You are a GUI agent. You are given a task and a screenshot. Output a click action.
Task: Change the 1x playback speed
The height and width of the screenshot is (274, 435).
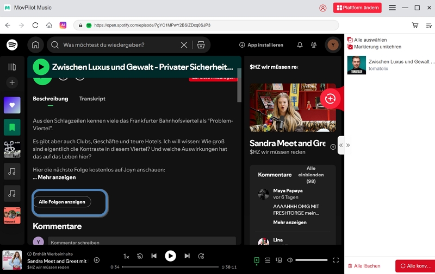(126, 257)
